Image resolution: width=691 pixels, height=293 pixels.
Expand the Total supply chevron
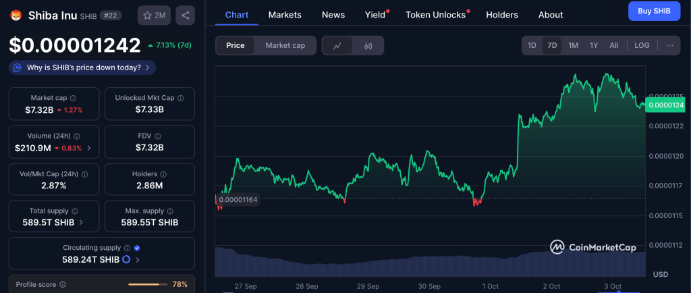82,221
